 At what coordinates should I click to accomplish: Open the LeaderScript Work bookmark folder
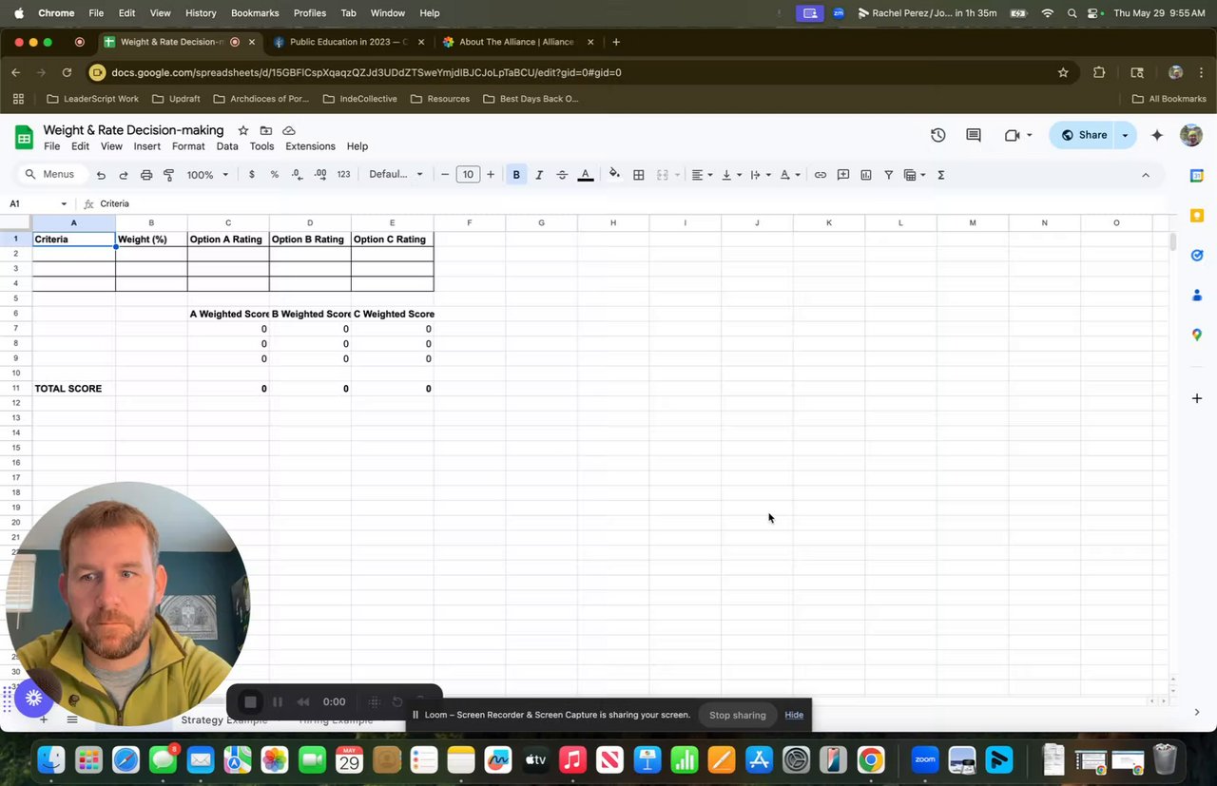pos(92,99)
